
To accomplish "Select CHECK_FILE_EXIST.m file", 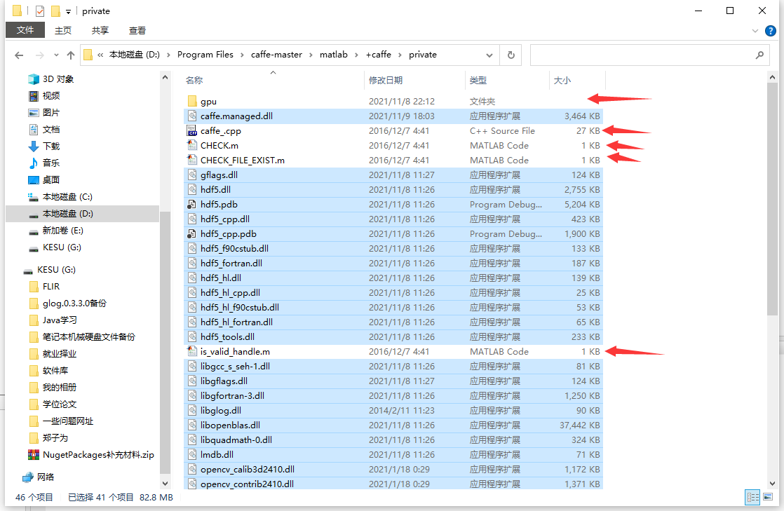I will (393, 160).
